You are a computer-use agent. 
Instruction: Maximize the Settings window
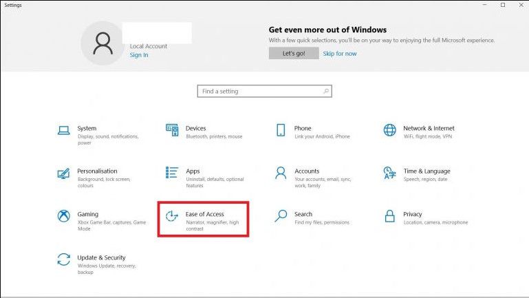pyautogui.click(x=503, y=5)
